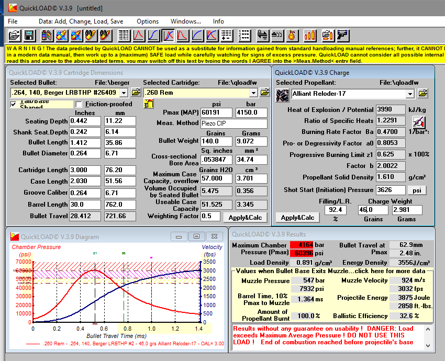Click the Case Length inches field
445x361 pixels.
(x=85, y=181)
